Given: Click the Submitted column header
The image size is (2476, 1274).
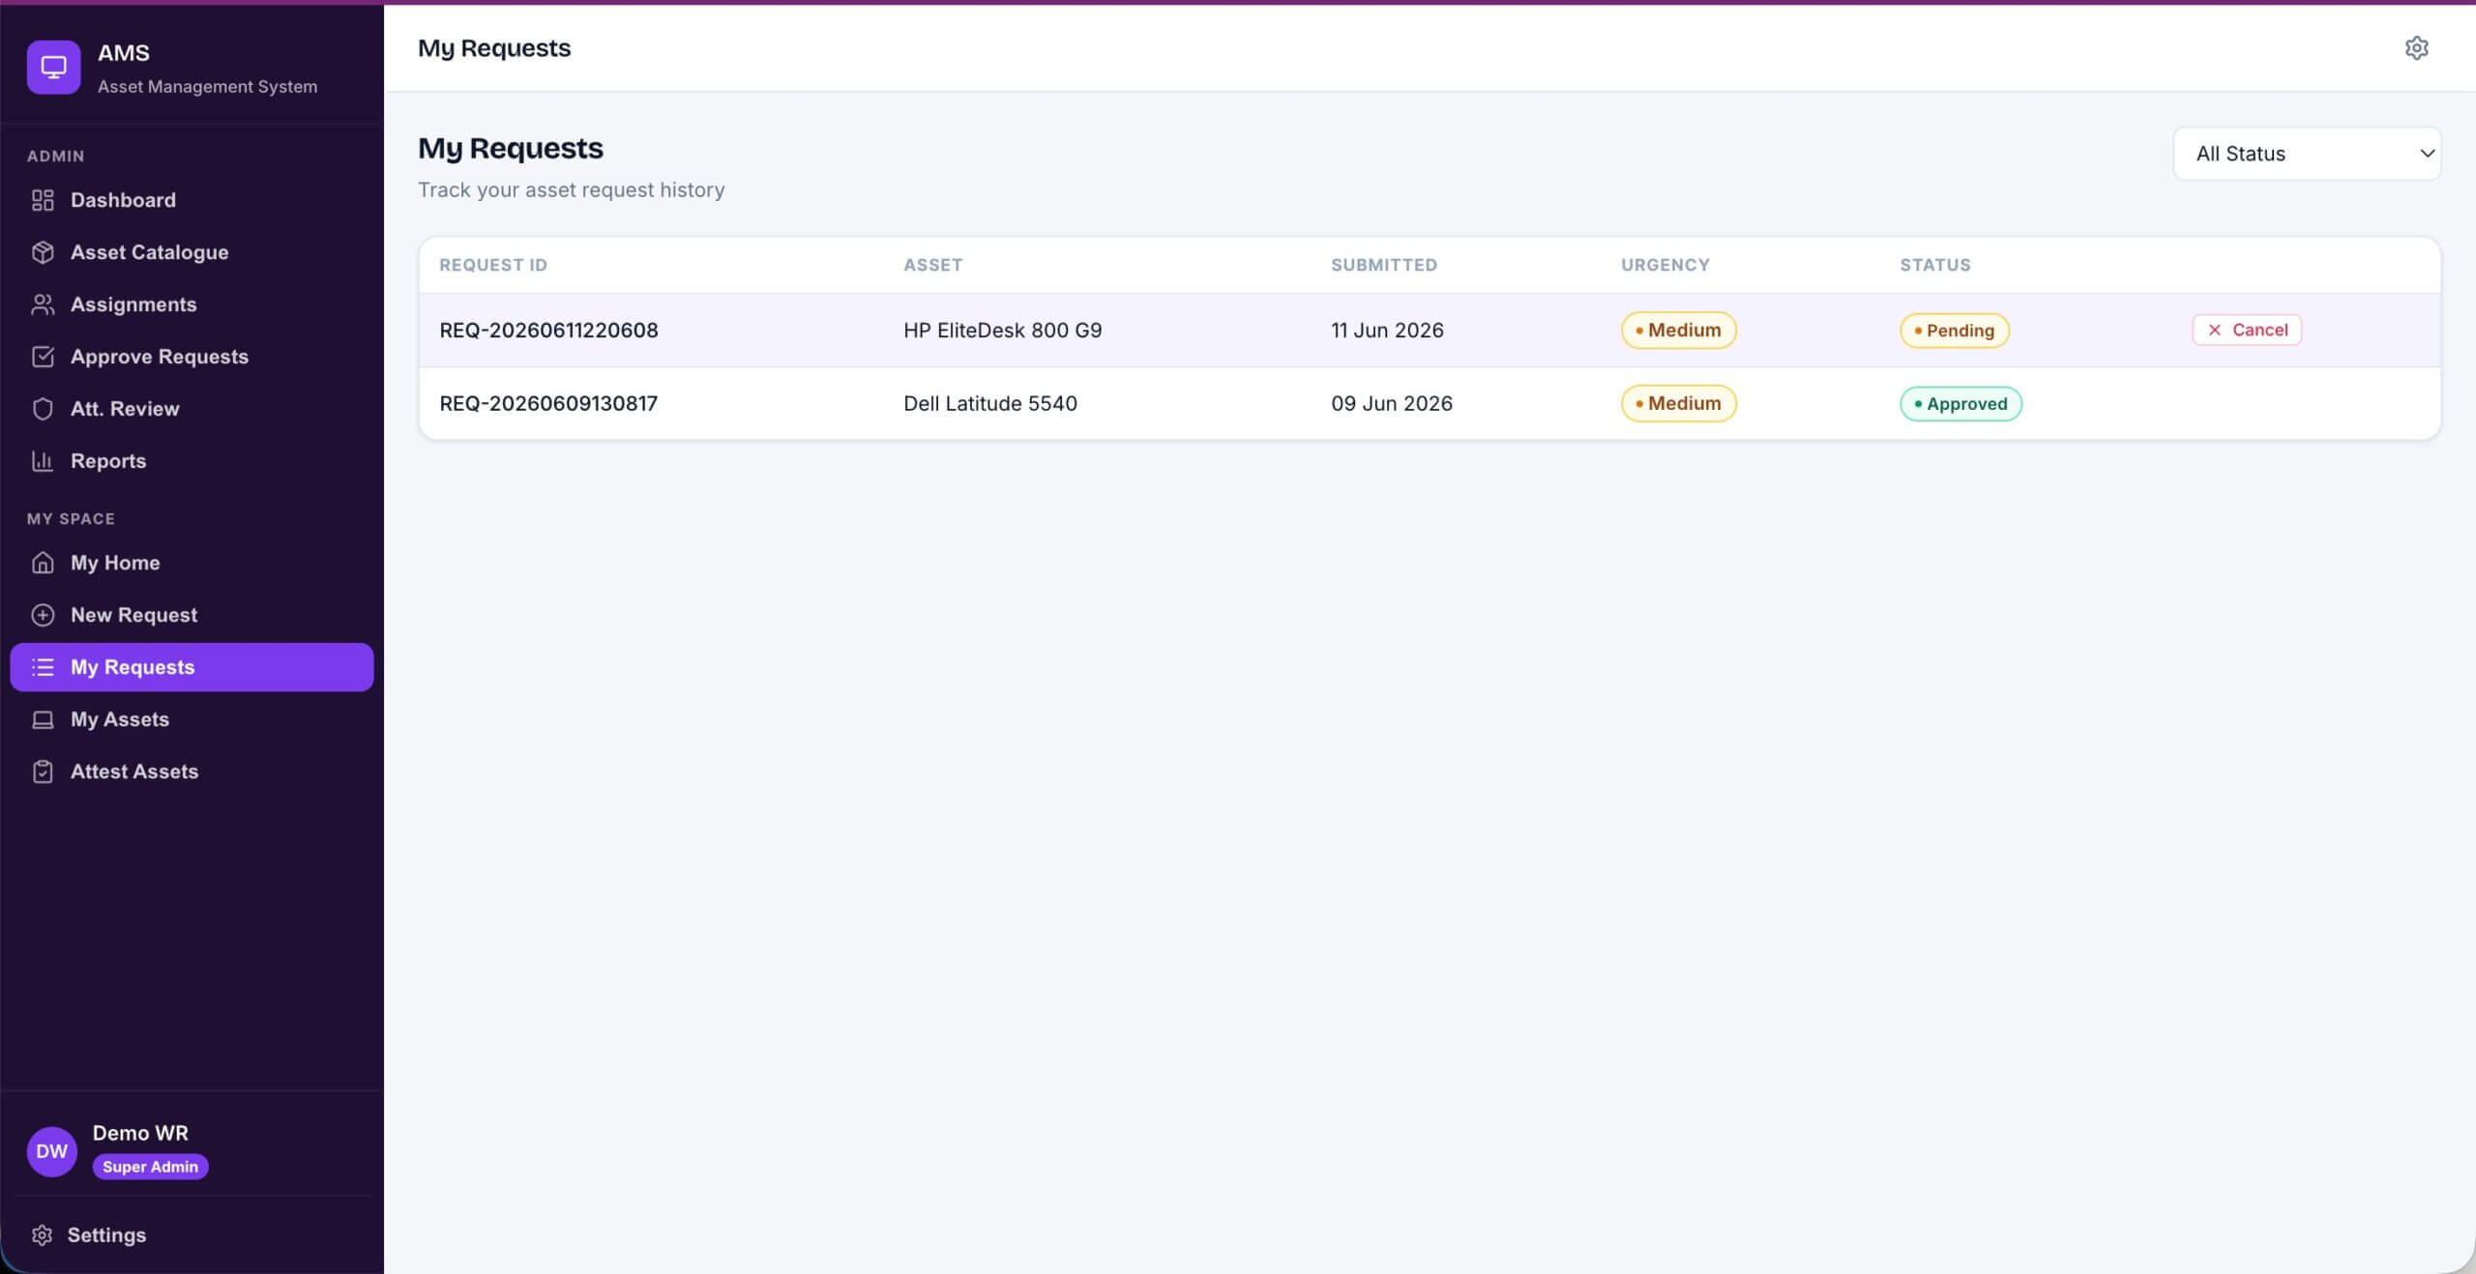Looking at the screenshot, I should click(1384, 265).
